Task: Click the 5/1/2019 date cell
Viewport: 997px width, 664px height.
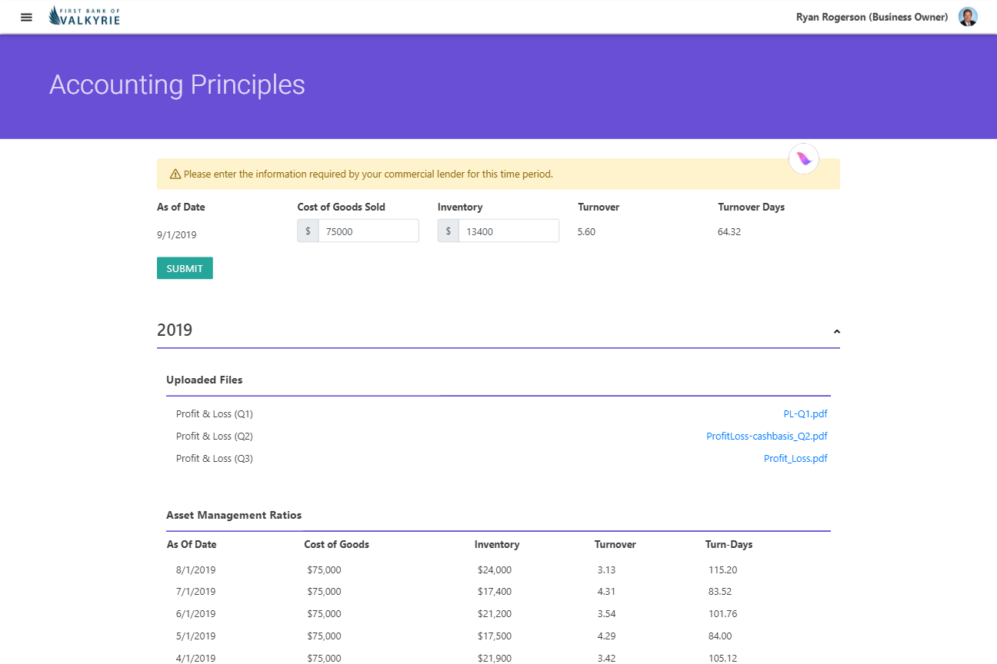Action: tap(195, 636)
